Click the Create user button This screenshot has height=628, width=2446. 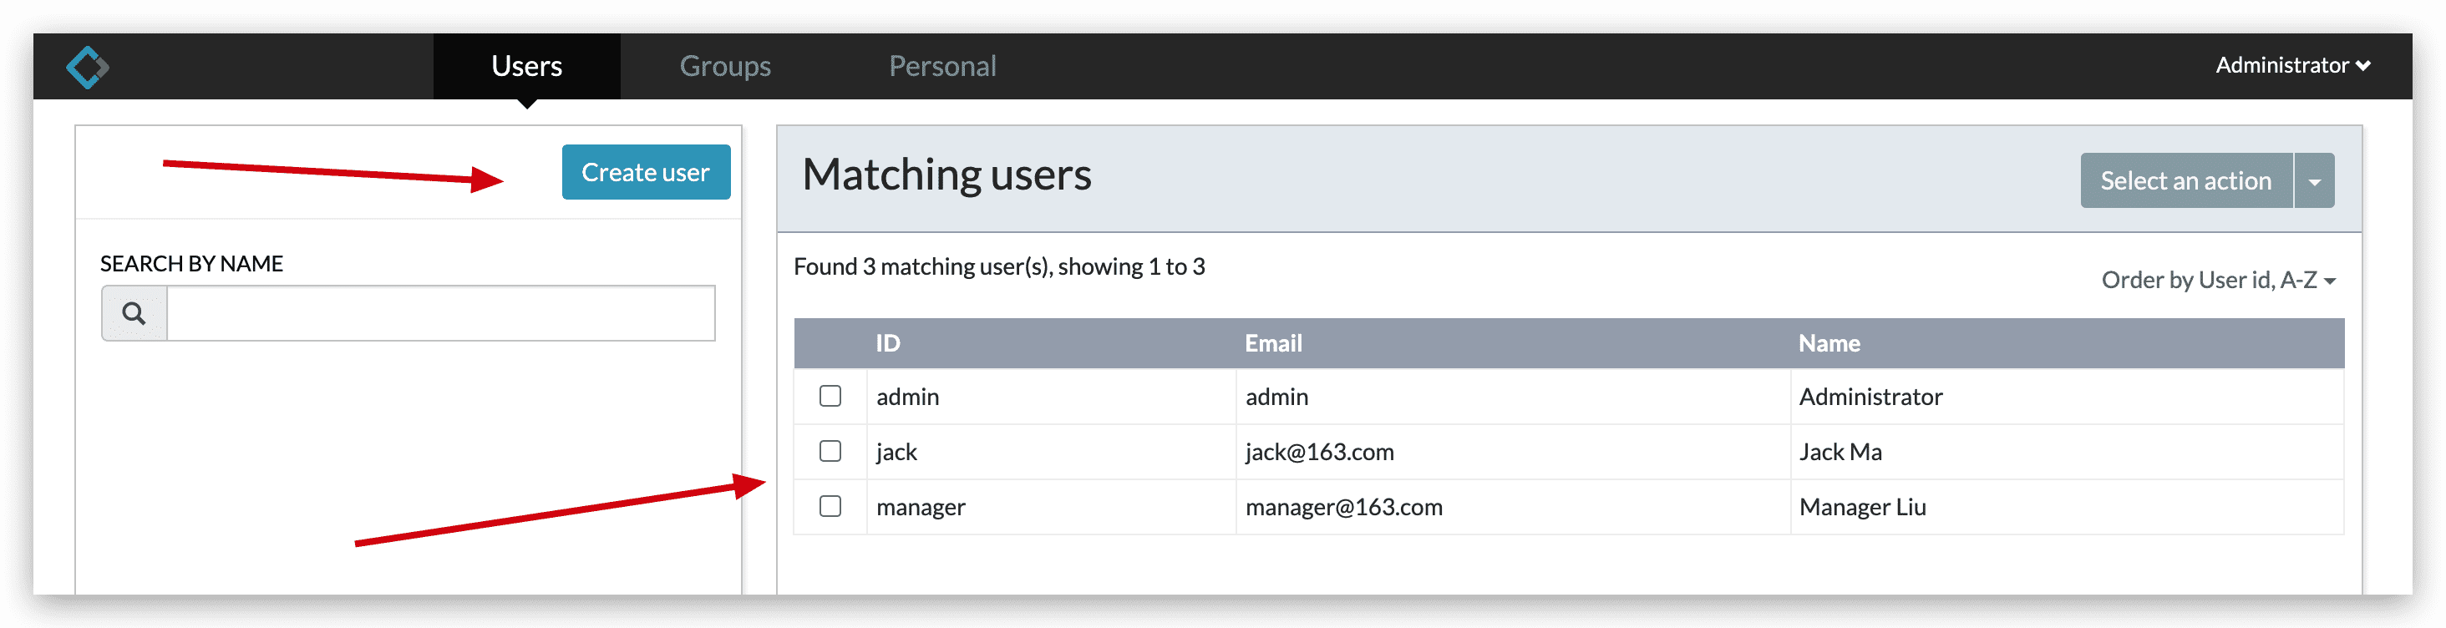pyautogui.click(x=646, y=172)
